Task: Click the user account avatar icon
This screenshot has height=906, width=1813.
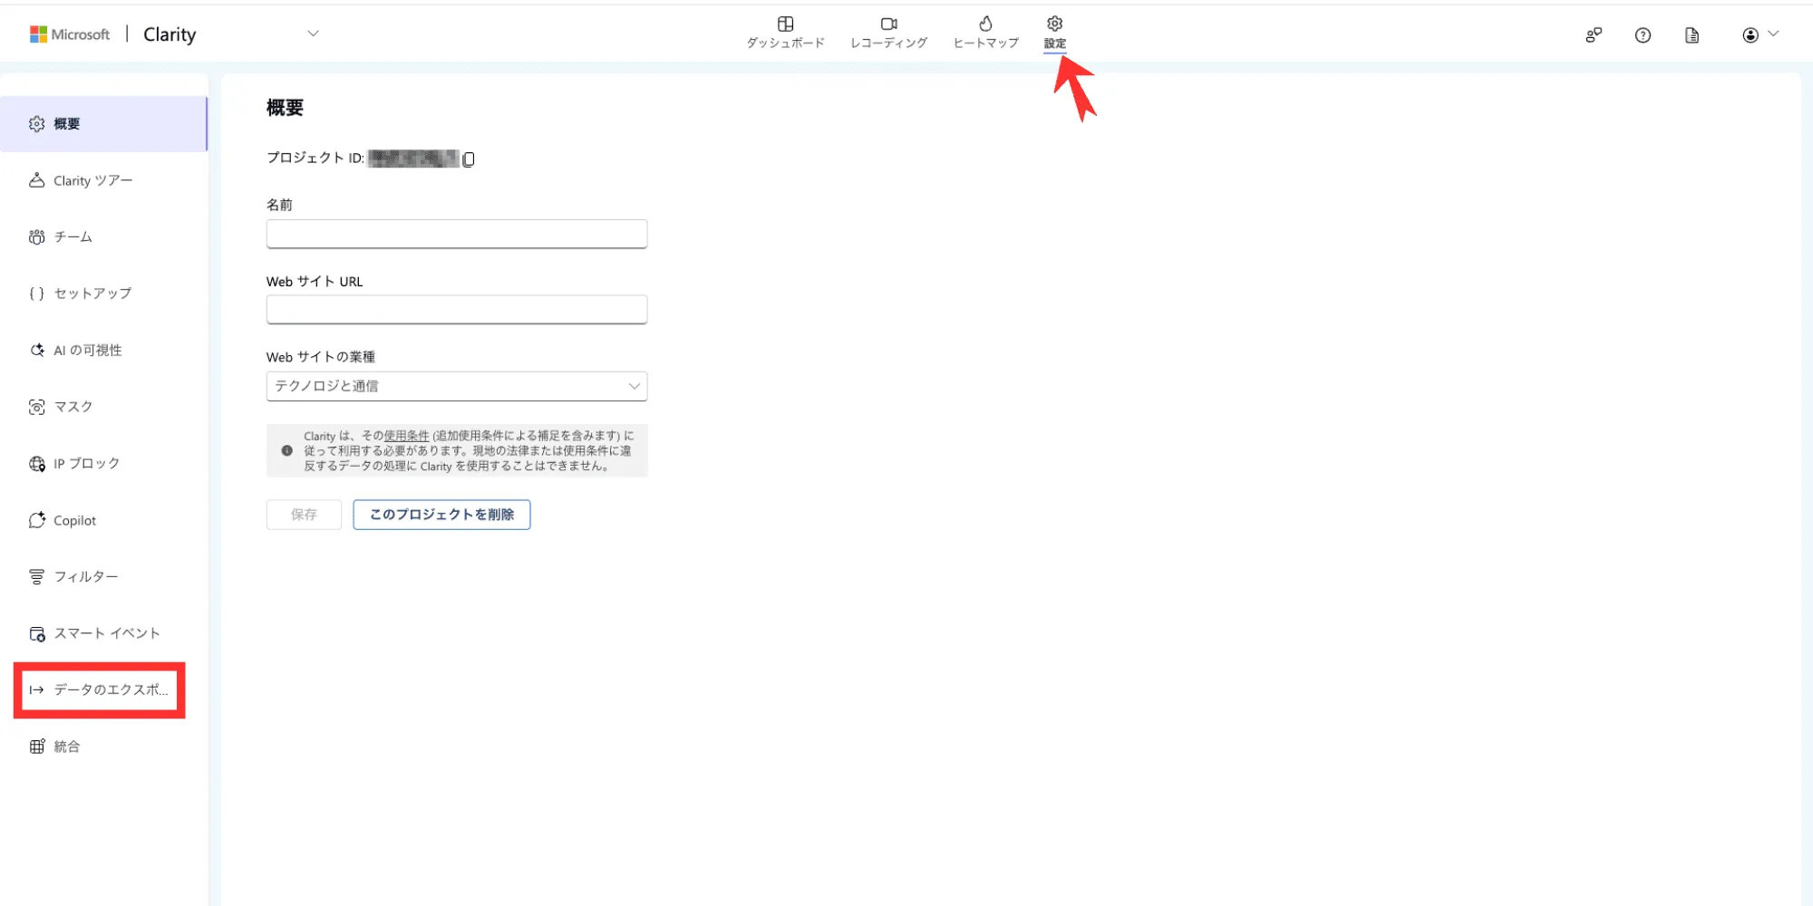Action: [1750, 35]
